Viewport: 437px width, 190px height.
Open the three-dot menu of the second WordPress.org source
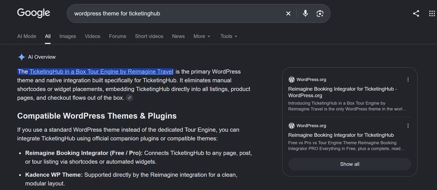tap(408, 126)
